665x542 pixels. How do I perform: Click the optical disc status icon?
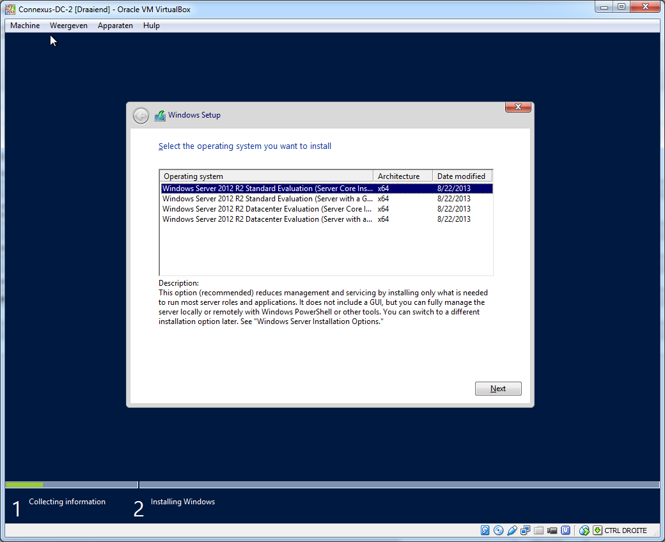click(498, 530)
